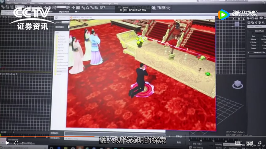Create a Box from Object Type
The height and width of the screenshot is (149, 266).
click(x=253, y=36)
